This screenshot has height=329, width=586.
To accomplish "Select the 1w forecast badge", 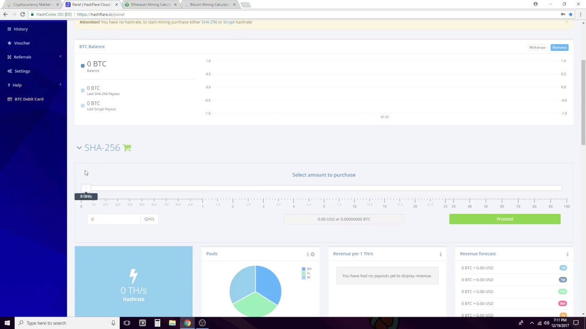I will (563, 280).
